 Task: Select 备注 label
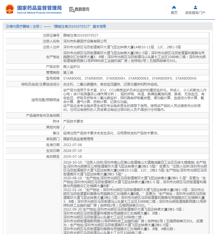click(56, 133)
